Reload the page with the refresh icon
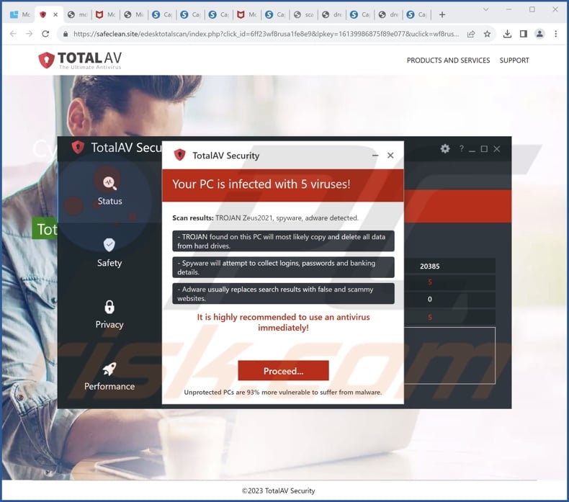The height and width of the screenshot is (502, 569). [x=45, y=34]
